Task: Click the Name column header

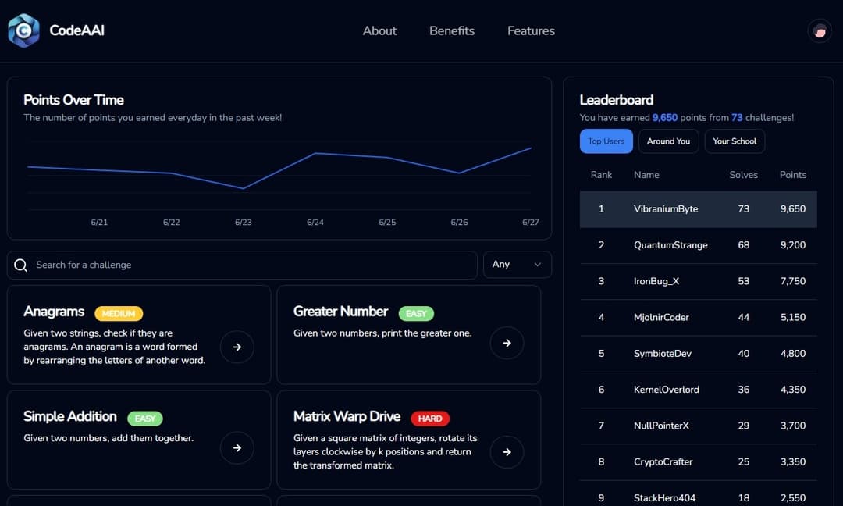Action: [x=646, y=175]
